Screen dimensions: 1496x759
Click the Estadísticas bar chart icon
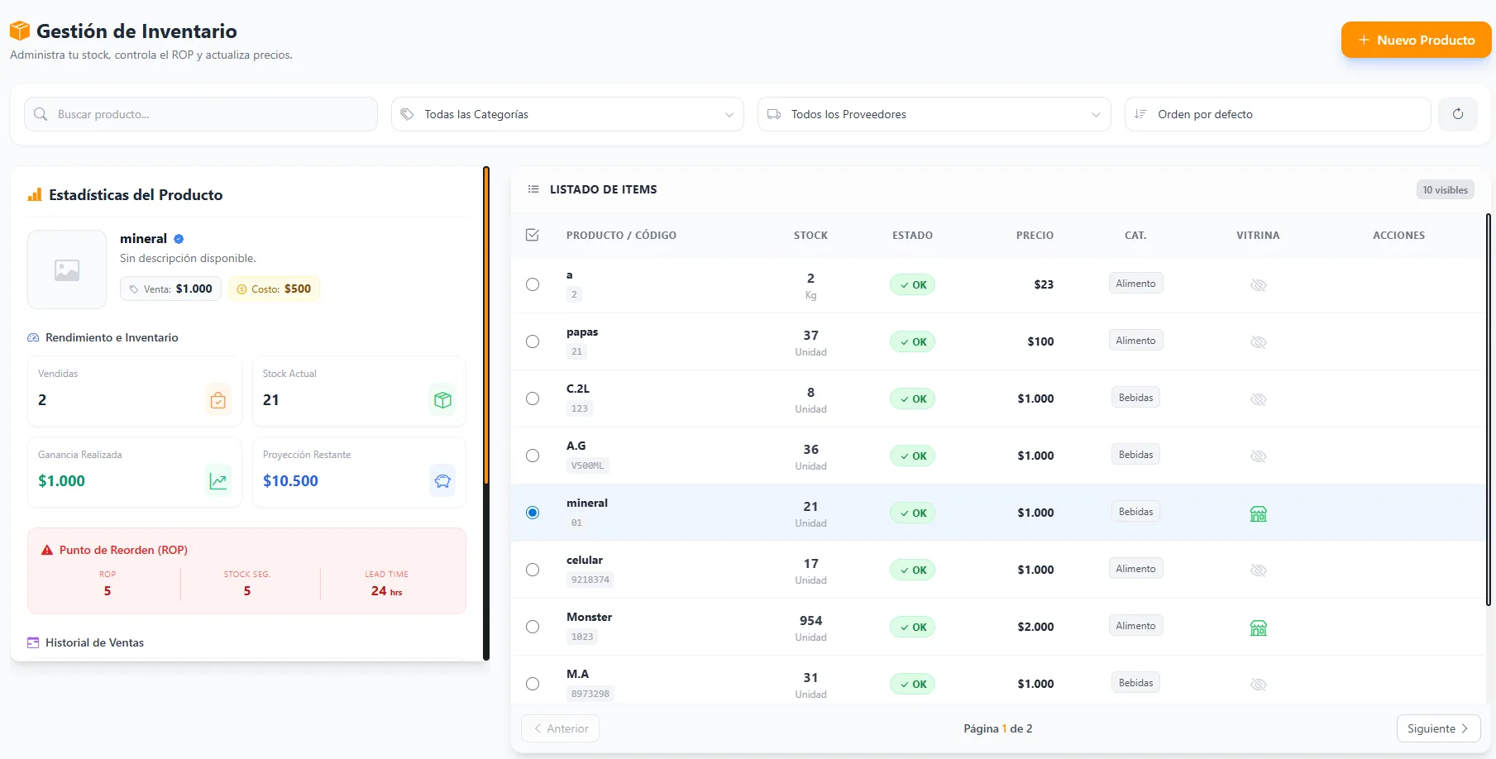[35, 195]
